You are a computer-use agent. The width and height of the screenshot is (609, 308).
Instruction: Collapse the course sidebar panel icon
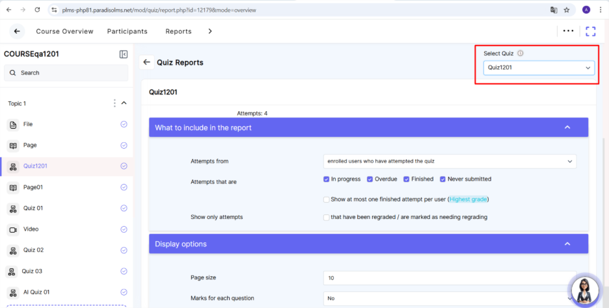click(124, 55)
